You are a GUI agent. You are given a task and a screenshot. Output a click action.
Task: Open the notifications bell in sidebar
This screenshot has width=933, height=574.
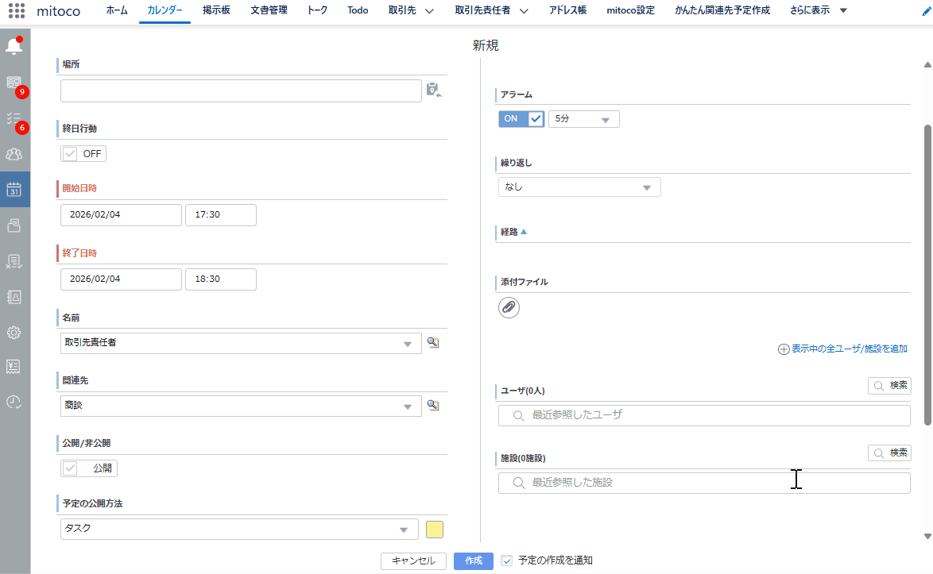[14, 47]
